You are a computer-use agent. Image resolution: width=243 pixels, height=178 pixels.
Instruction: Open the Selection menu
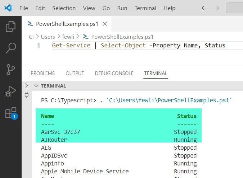64,8
